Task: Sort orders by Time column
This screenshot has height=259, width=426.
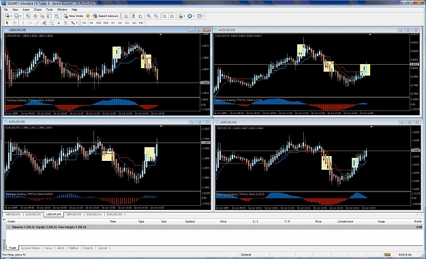Action: (x=112, y=222)
